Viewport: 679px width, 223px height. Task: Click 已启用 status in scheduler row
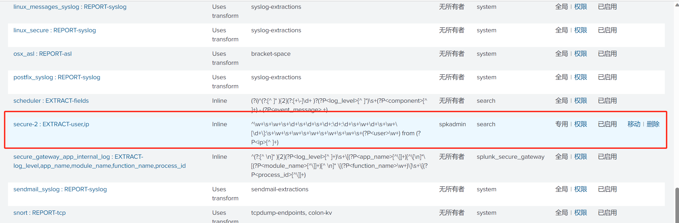click(x=607, y=101)
